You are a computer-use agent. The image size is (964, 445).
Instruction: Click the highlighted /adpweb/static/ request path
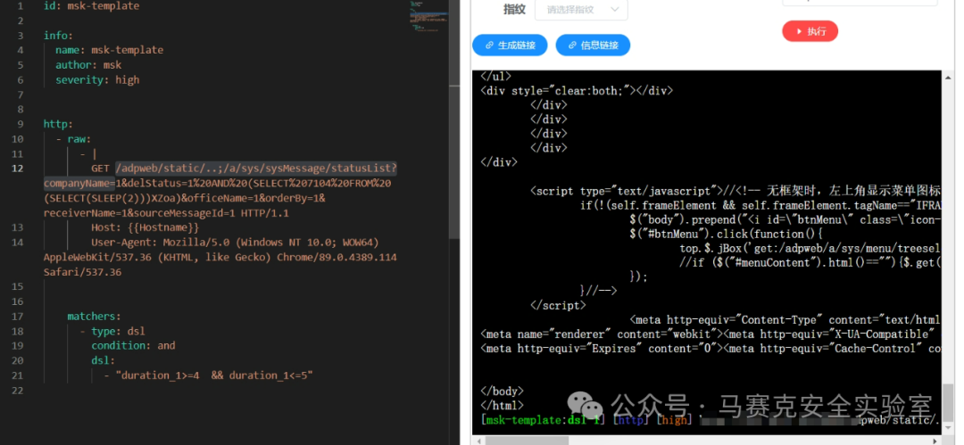pyautogui.click(x=256, y=169)
